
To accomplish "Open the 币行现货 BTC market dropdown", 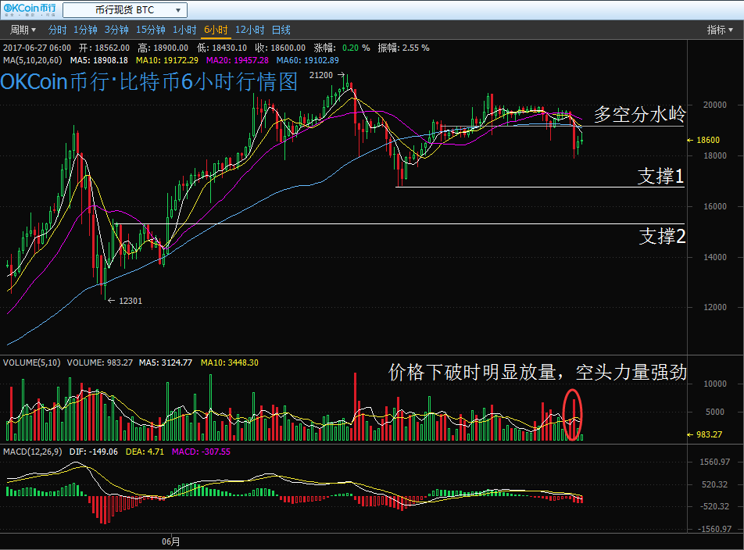I will click(124, 10).
